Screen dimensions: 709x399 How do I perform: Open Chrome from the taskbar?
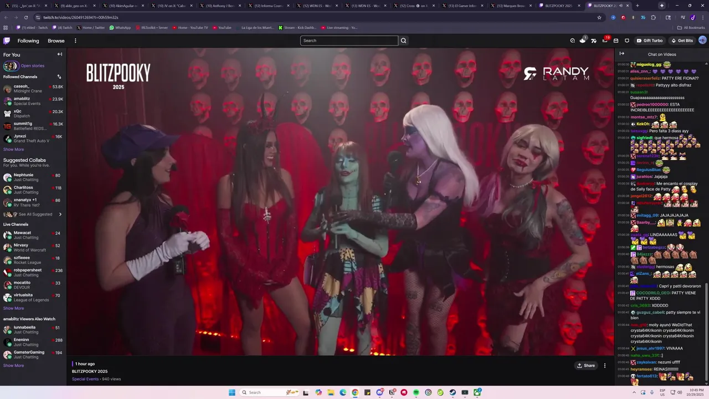[355, 392]
